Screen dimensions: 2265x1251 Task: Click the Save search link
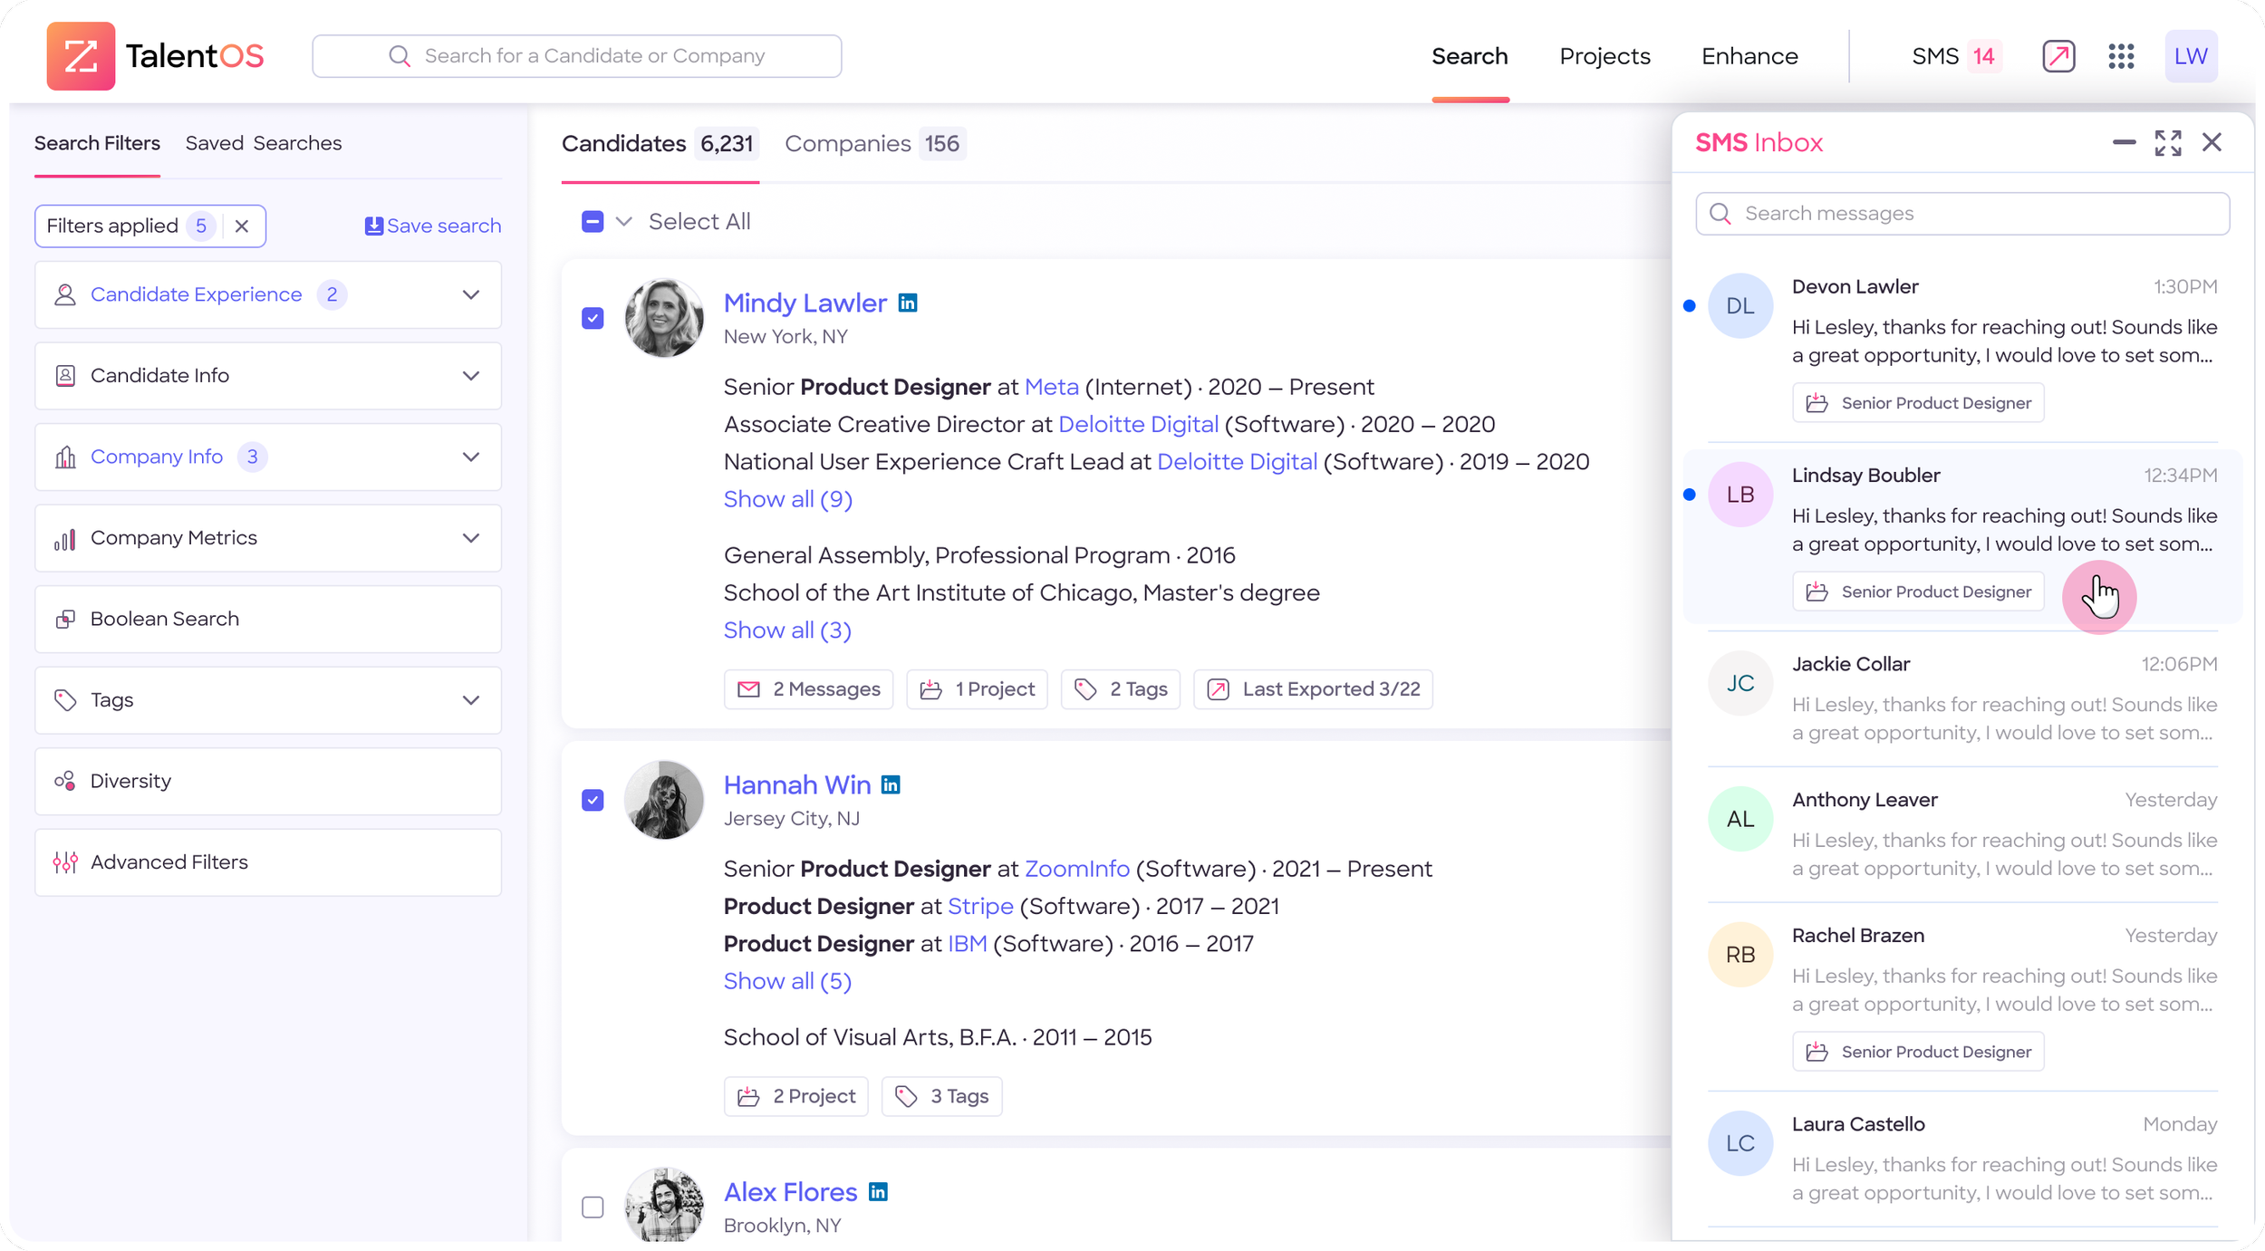433,226
